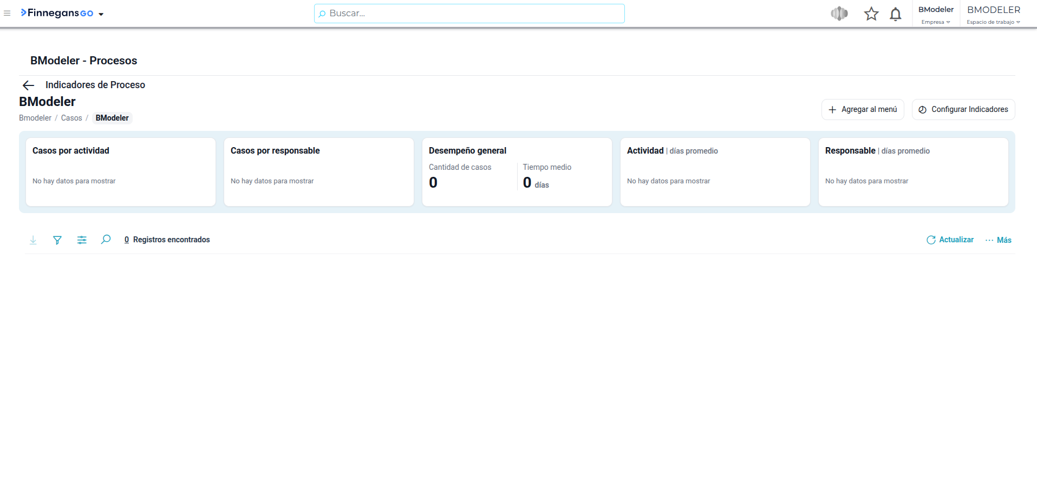The image size is (1037, 490).
Task: Click the Bmodeler breadcrumb link
Action: click(x=35, y=118)
